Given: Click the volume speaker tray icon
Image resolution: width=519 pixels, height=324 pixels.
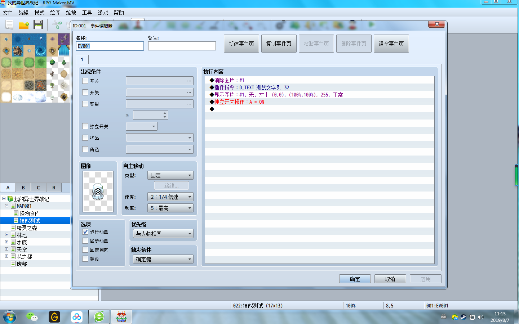Looking at the screenshot, I should 481,317.
